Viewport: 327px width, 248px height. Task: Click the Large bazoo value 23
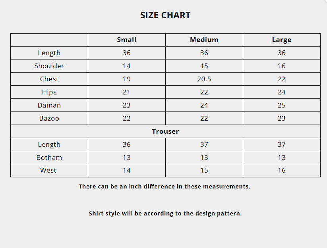282,118
